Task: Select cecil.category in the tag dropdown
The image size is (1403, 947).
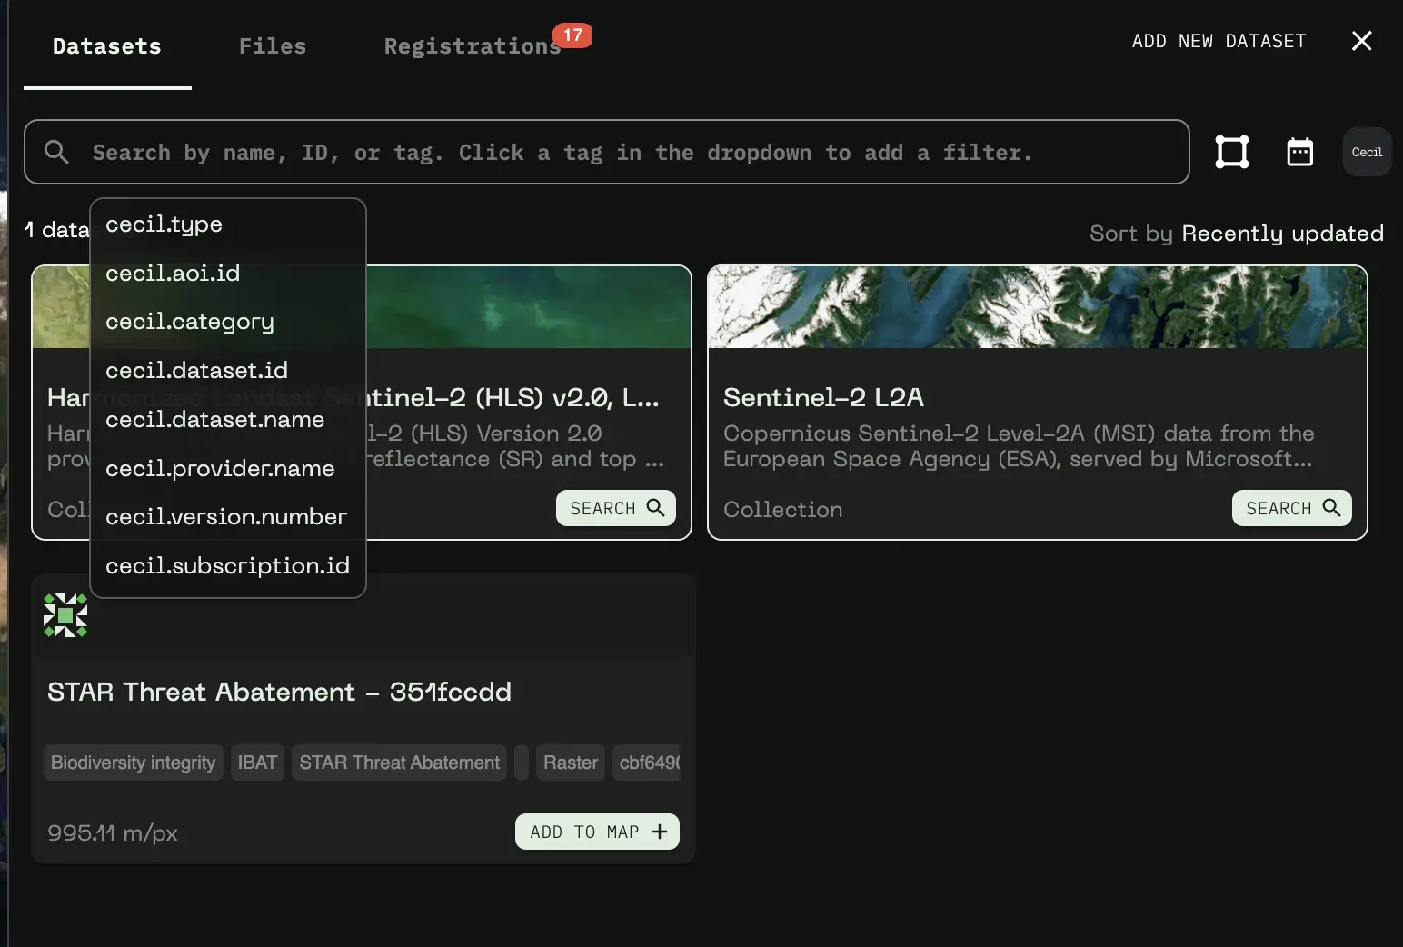Action: 189,322
